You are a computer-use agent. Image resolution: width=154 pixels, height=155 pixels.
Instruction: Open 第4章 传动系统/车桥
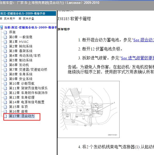pyautogui.click(x=25, y=56)
